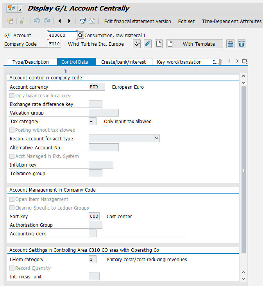263x287 pixels.
Task: Toggle Only balances in local crcy checkbox
Action: [12, 96]
